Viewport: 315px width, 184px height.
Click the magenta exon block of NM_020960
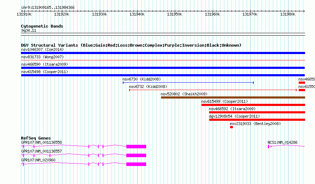[136, 164]
